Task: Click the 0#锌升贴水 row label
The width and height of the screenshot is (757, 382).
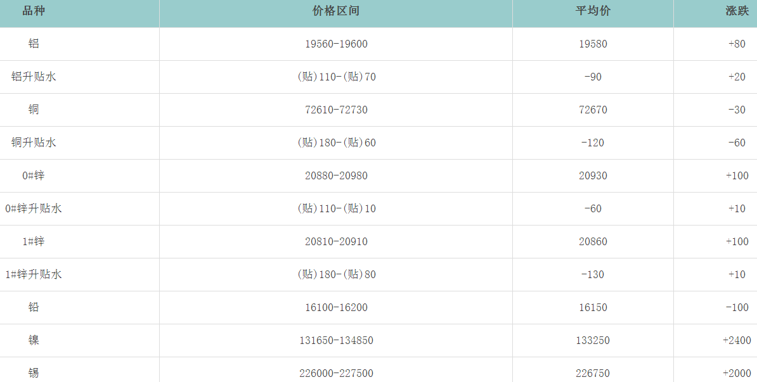Action: coord(34,208)
